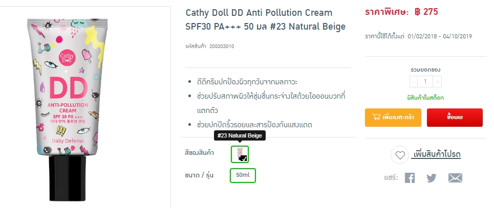Select the 50ml size option

click(243, 175)
